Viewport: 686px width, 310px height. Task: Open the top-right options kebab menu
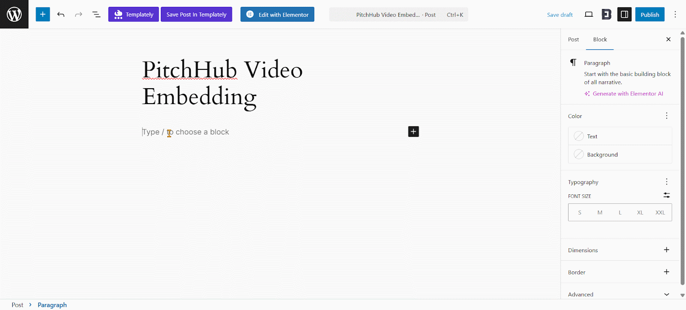(x=675, y=15)
